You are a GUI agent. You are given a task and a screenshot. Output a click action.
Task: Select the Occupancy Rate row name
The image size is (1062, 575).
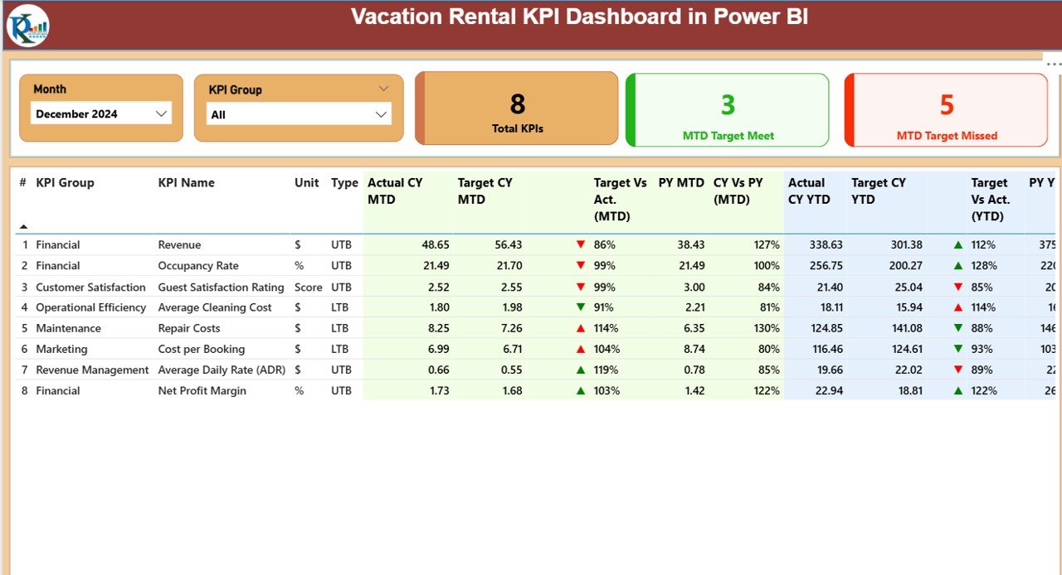coord(198,266)
